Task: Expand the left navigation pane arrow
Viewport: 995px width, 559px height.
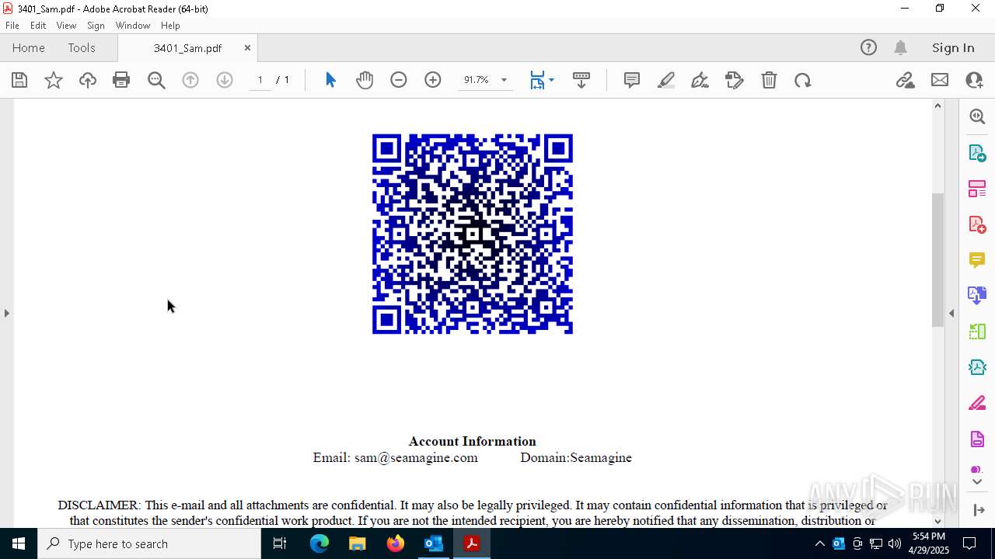Action: click(6, 313)
